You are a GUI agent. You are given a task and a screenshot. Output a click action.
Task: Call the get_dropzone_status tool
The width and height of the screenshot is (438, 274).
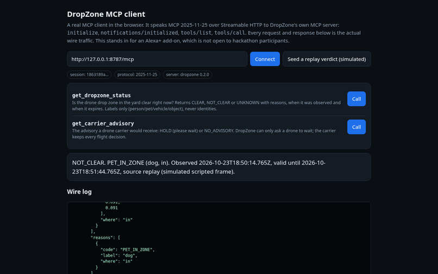point(356,99)
